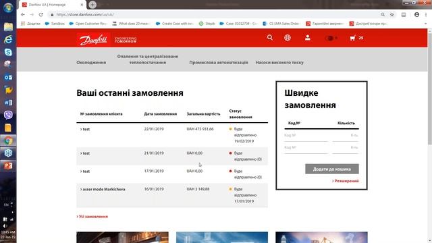Open a new browser tab
432x243 pixels.
(92, 5)
